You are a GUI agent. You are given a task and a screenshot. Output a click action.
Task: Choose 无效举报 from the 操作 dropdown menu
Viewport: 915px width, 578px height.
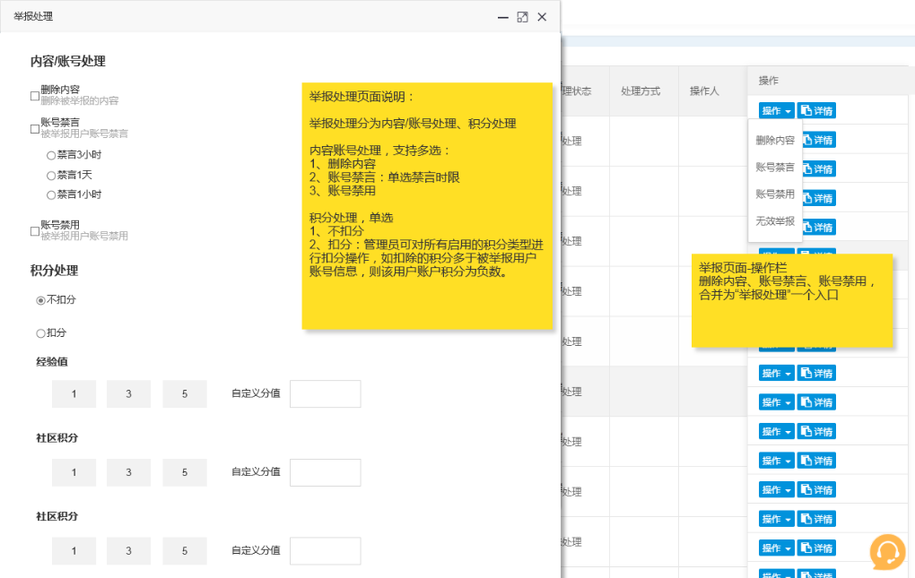775,220
